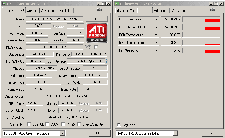This screenshot has height=138, width=225.
Task: Click the Bandwidth value 34.6 GB/s
Action: [x=92, y=89]
